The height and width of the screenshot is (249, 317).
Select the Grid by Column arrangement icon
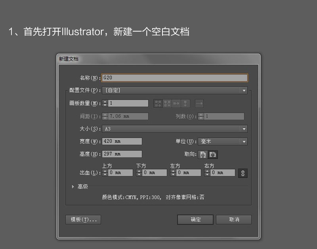pyautogui.click(x=167, y=103)
